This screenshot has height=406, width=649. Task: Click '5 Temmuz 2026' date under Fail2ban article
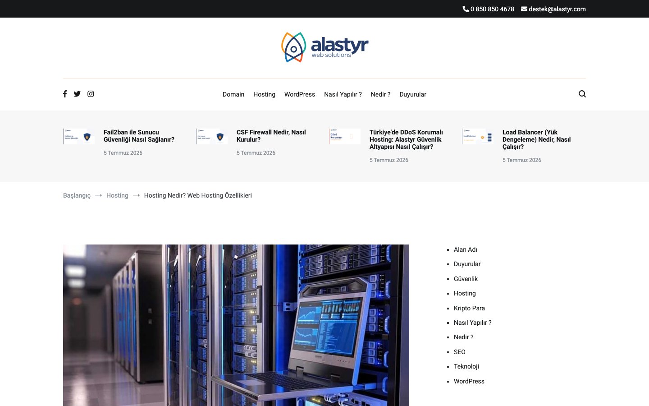coord(123,153)
